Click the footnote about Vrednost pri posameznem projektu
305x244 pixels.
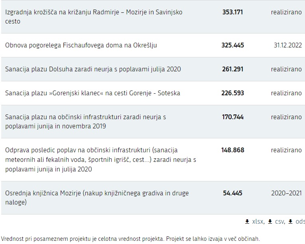pos(130,239)
